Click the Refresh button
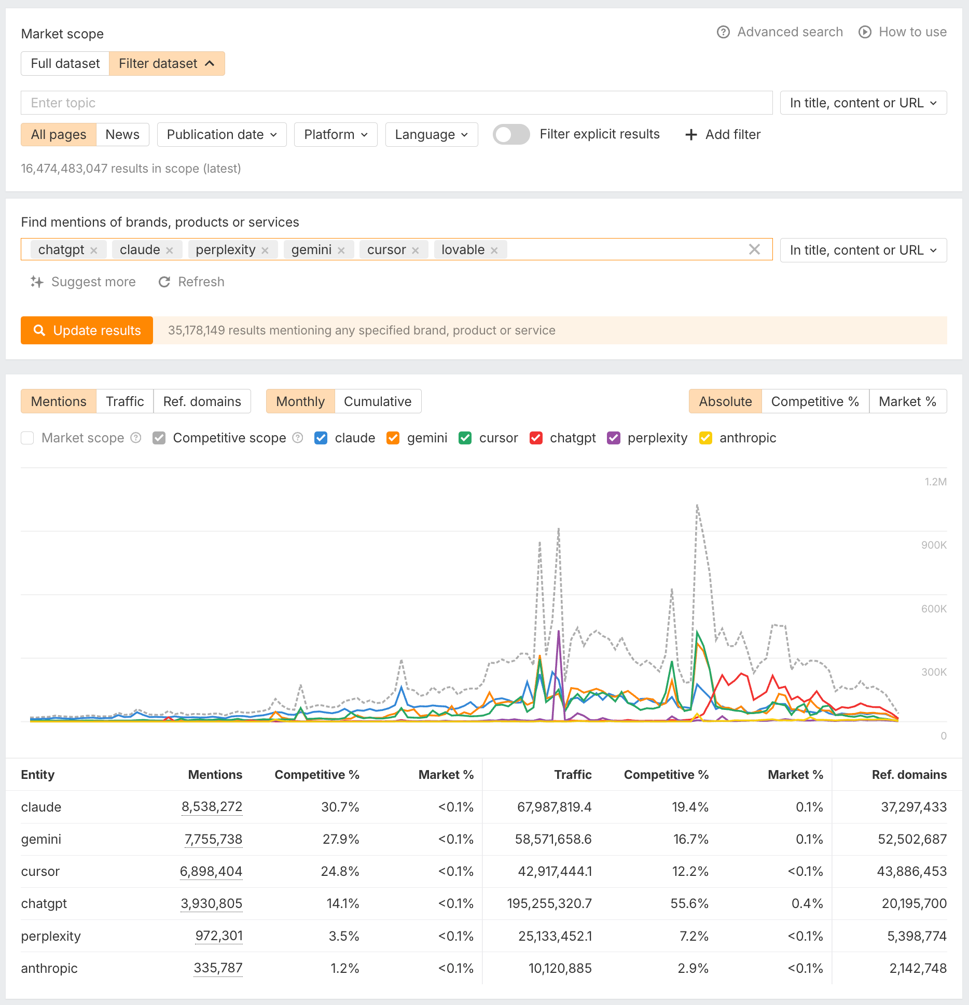The image size is (969, 1005). (x=191, y=282)
